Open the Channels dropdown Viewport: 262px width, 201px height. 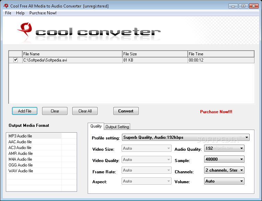coord(224,170)
